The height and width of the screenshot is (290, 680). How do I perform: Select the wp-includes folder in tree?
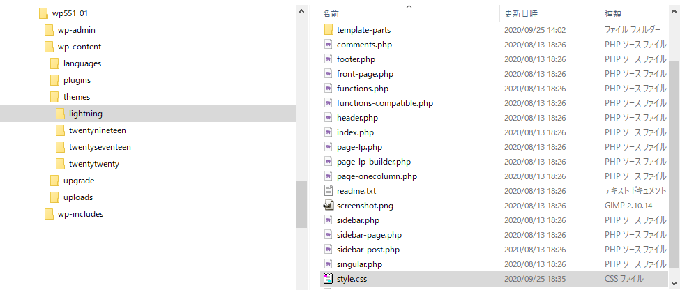click(x=80, y=214)
